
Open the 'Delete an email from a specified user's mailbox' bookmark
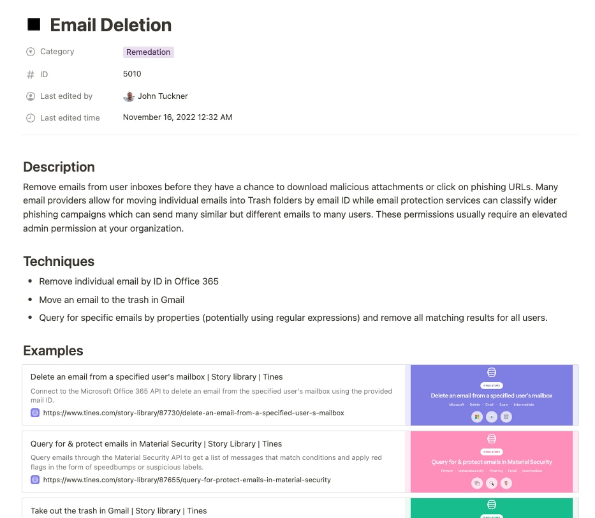point(156,377)
